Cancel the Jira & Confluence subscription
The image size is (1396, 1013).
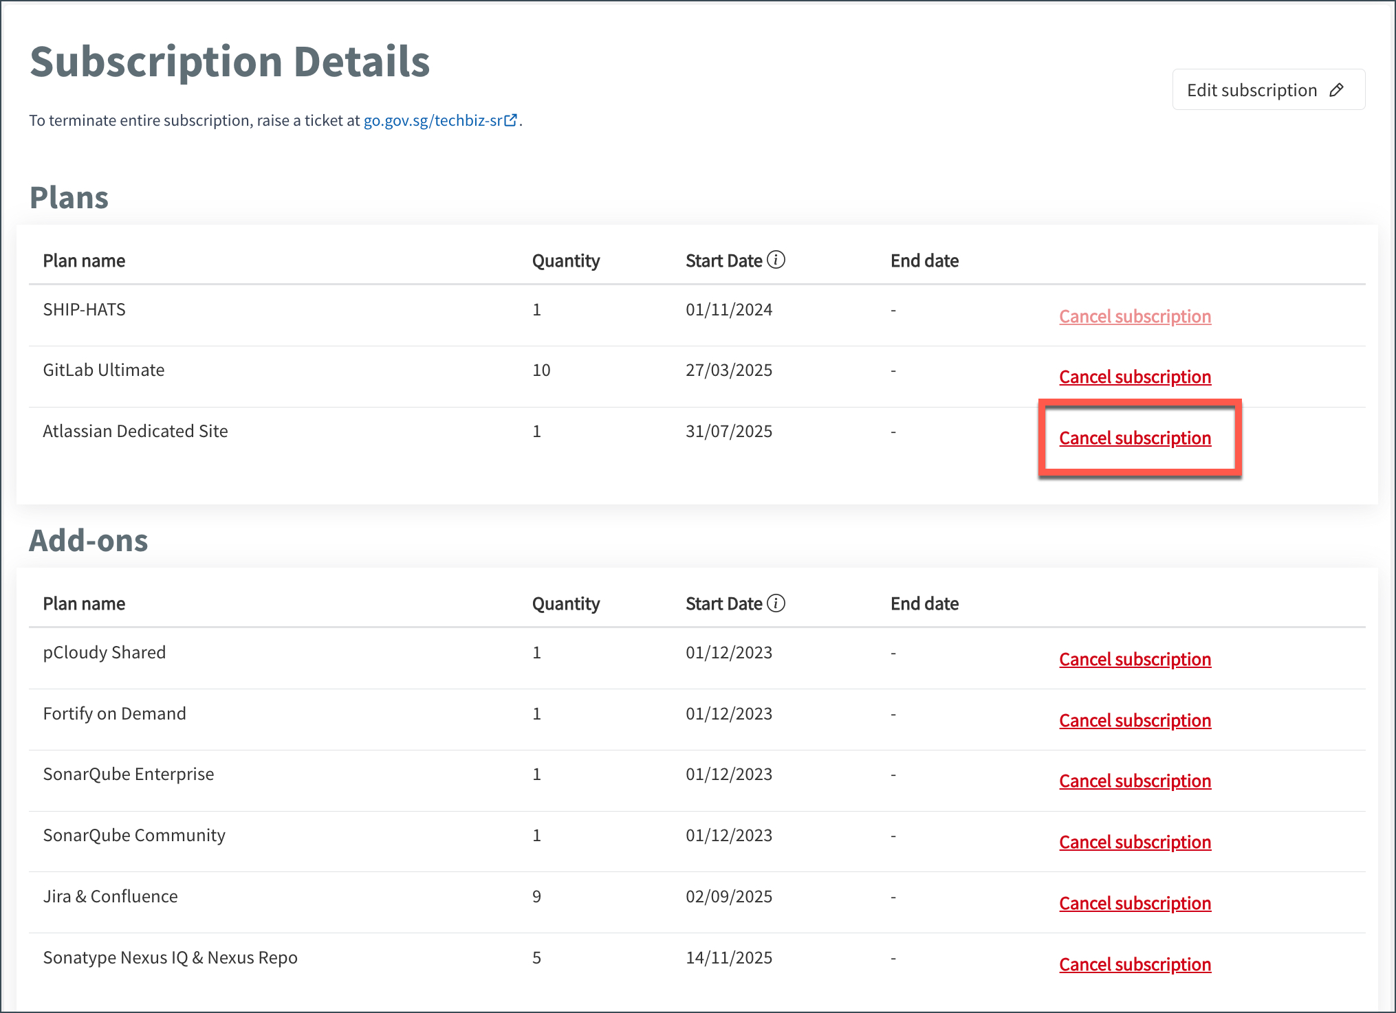(x=1135, y=903)
